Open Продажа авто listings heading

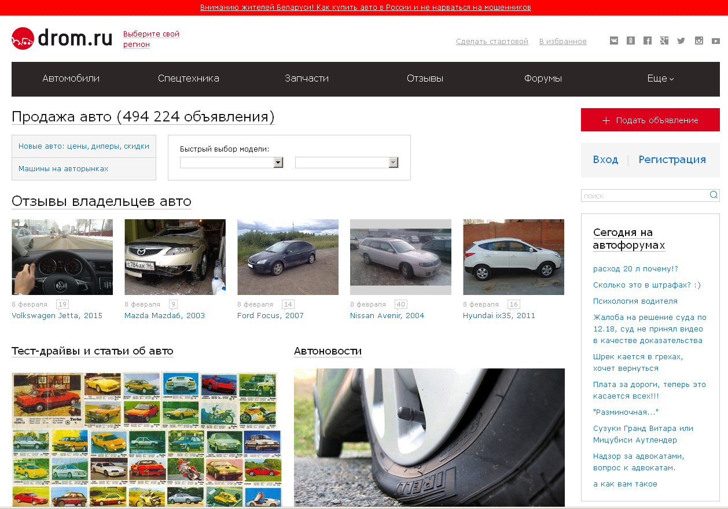pos(143,117)
